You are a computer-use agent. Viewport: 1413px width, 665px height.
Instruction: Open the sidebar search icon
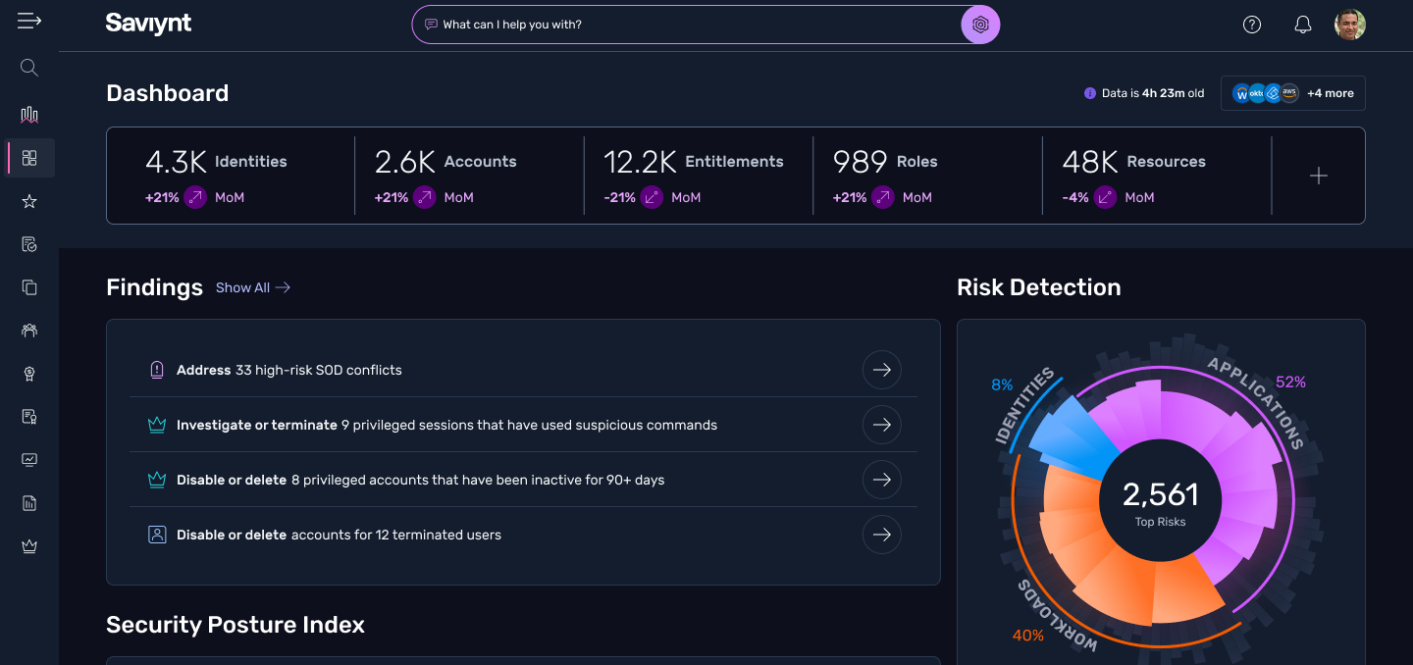(29, 68)
